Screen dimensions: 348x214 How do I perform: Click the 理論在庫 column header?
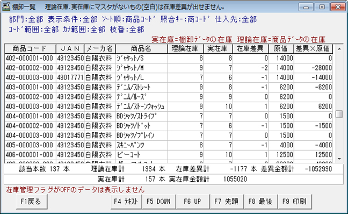(185, 49)
